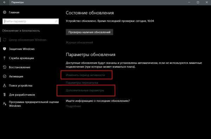Open Для разработчиков section
Screen dimensions: 211x139
pyautogui.click(x=22, y=95)
